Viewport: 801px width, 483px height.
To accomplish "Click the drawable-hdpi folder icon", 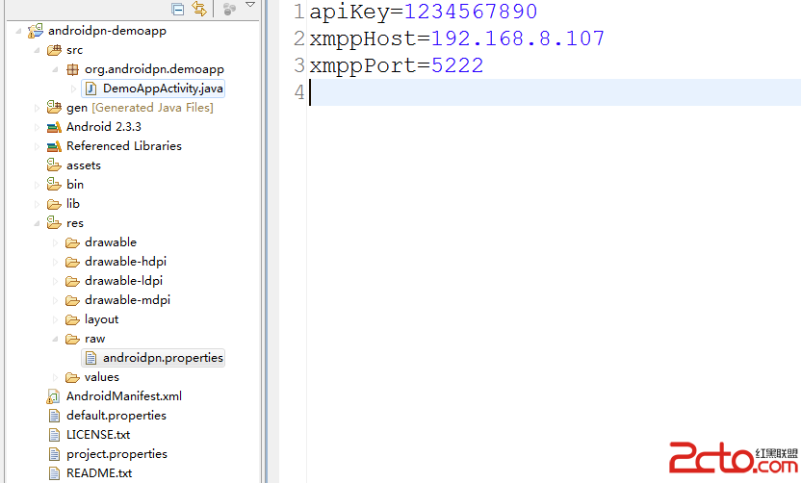I will tap(72, 263).
